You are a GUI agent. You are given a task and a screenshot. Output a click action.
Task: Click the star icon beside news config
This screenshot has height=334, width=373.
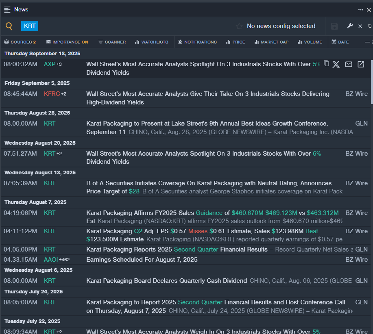(x=239, y=26)
